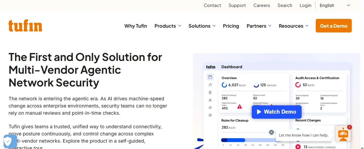Open the Pricing page

231,26
